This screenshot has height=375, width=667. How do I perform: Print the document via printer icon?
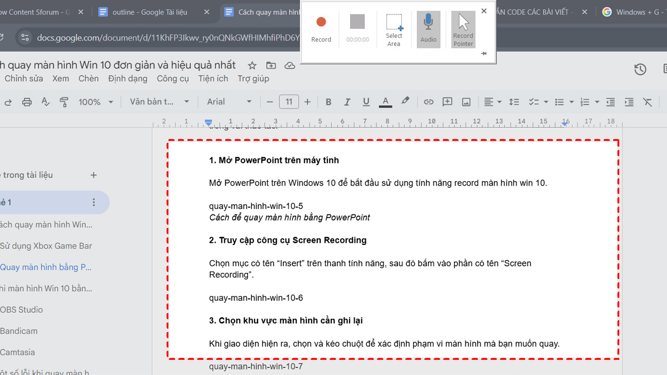(27, 102)
